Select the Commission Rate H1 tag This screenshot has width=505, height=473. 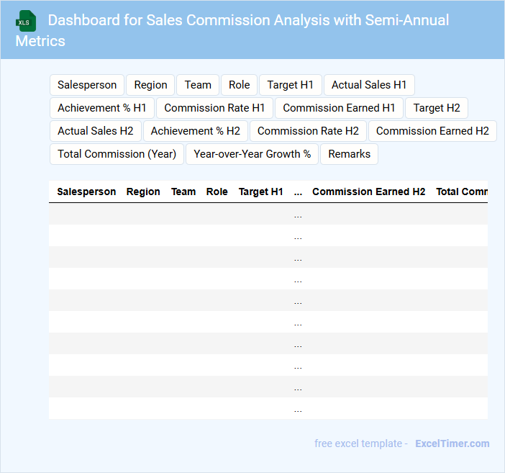[x=214, y=108]
